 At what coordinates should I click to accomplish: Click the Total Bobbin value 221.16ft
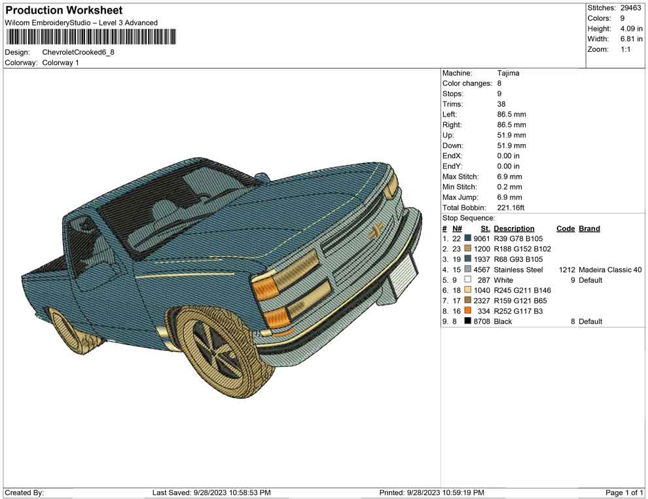pos(511,208)
